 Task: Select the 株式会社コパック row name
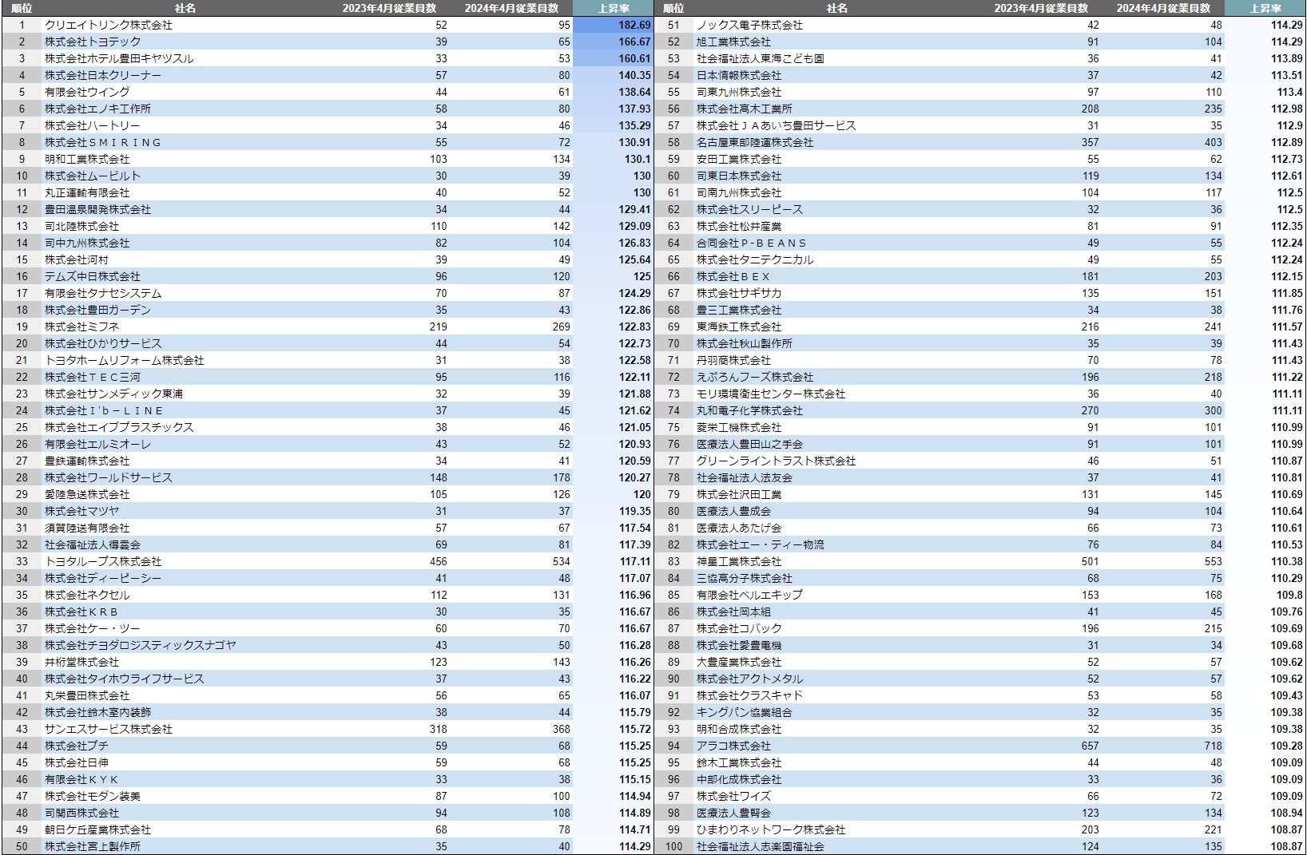(x=739, y=628)
